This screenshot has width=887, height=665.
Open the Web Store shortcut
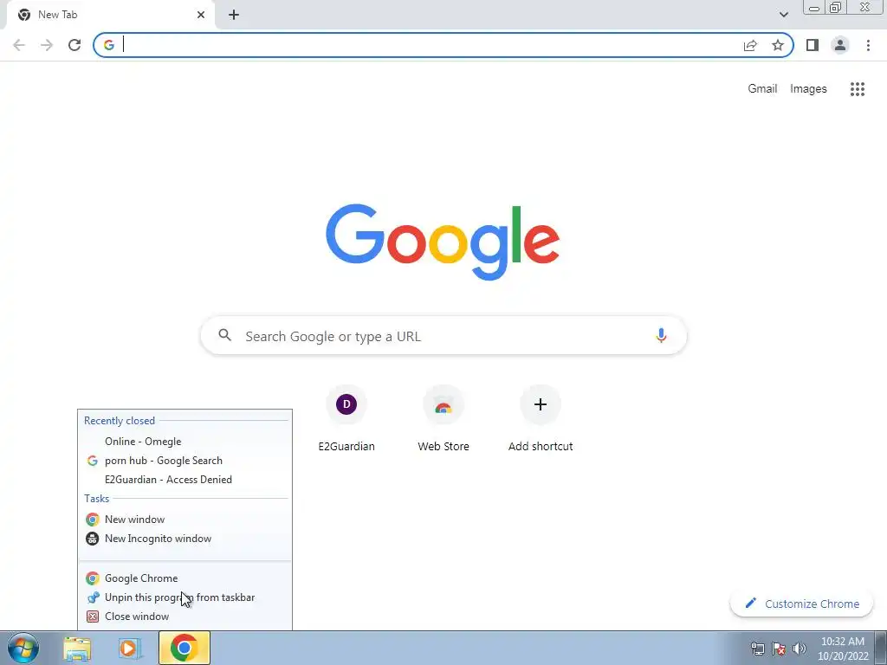click(443, 418)
